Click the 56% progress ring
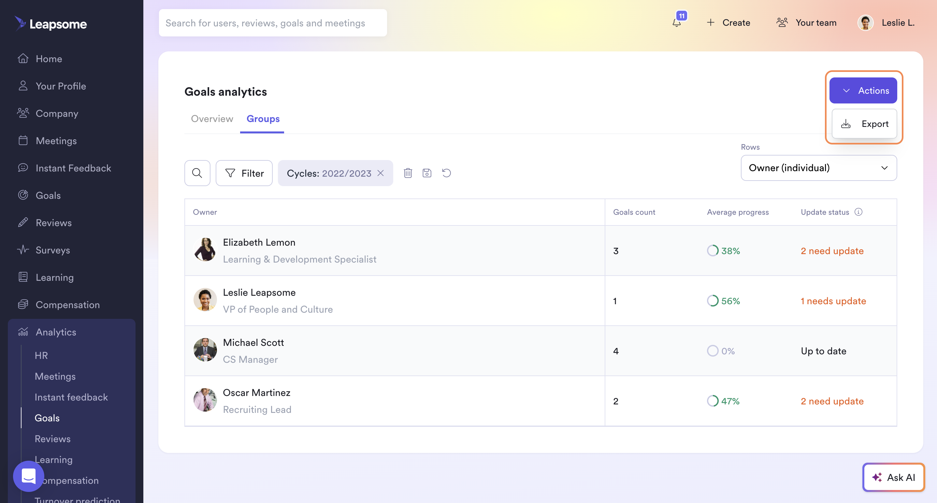The width and height of the screenshot is (937, 503). pos(712,301)
